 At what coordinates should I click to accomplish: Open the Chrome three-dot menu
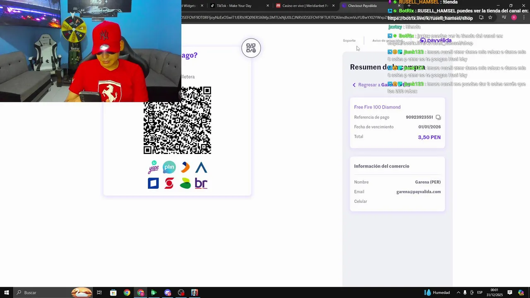[x=524, y=17]
